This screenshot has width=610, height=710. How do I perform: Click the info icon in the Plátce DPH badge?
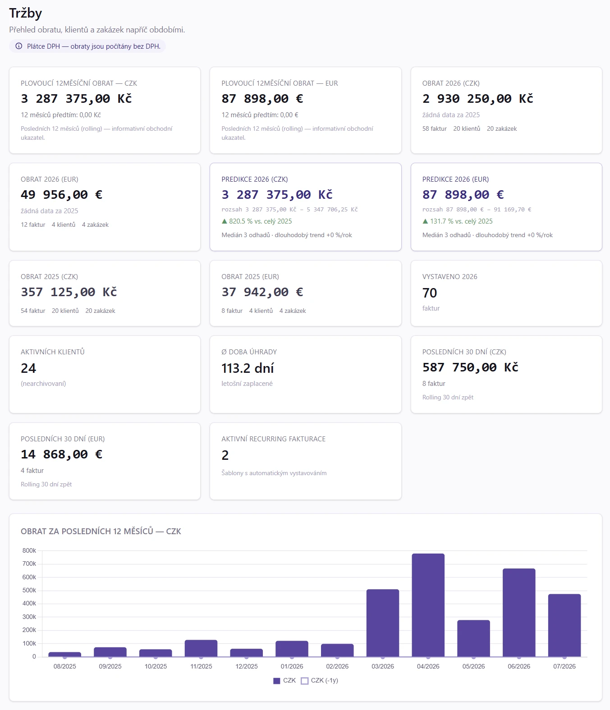(x=19, y=46)
